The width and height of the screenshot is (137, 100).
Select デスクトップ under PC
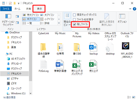coord(15,68)
